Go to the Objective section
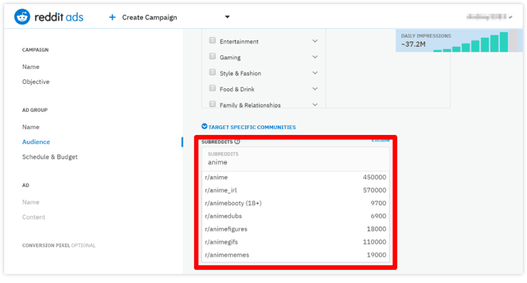The width and height of the screenshot is (527, 283). point(36,82)
